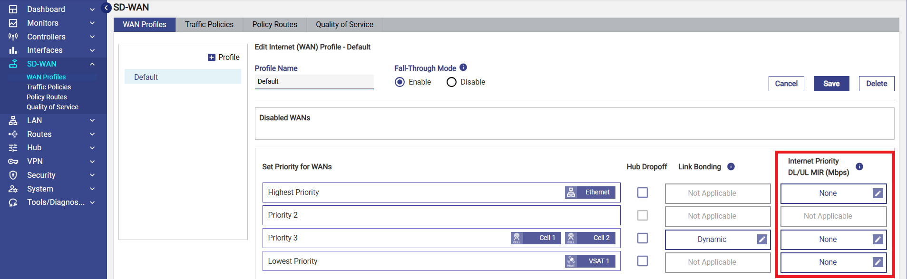Edit Dynamic link bonding via pencil icon
907x279 pixels.
tap(761, 240)
